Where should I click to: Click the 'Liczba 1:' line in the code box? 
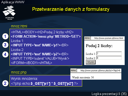[x=17, y=41]
